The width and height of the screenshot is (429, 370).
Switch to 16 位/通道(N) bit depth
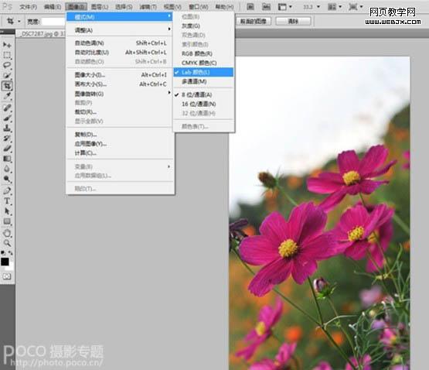point(203,104)
